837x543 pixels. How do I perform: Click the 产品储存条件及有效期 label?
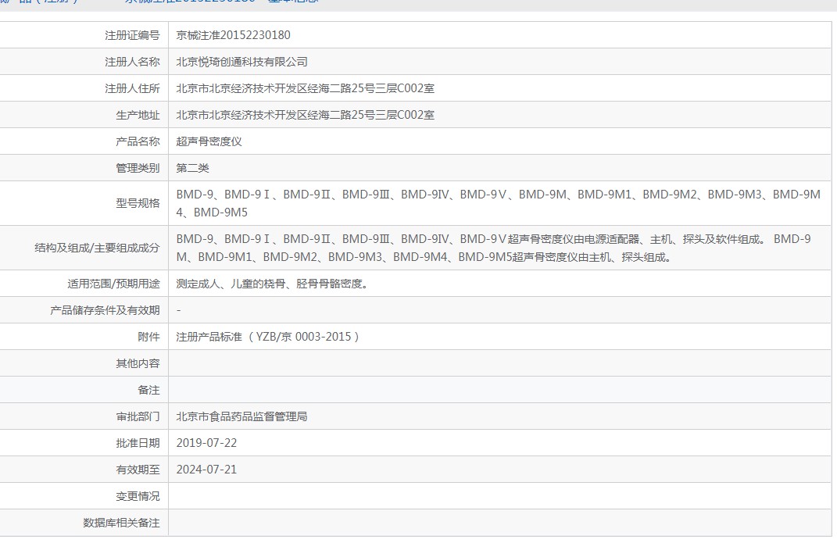(106, 310)
